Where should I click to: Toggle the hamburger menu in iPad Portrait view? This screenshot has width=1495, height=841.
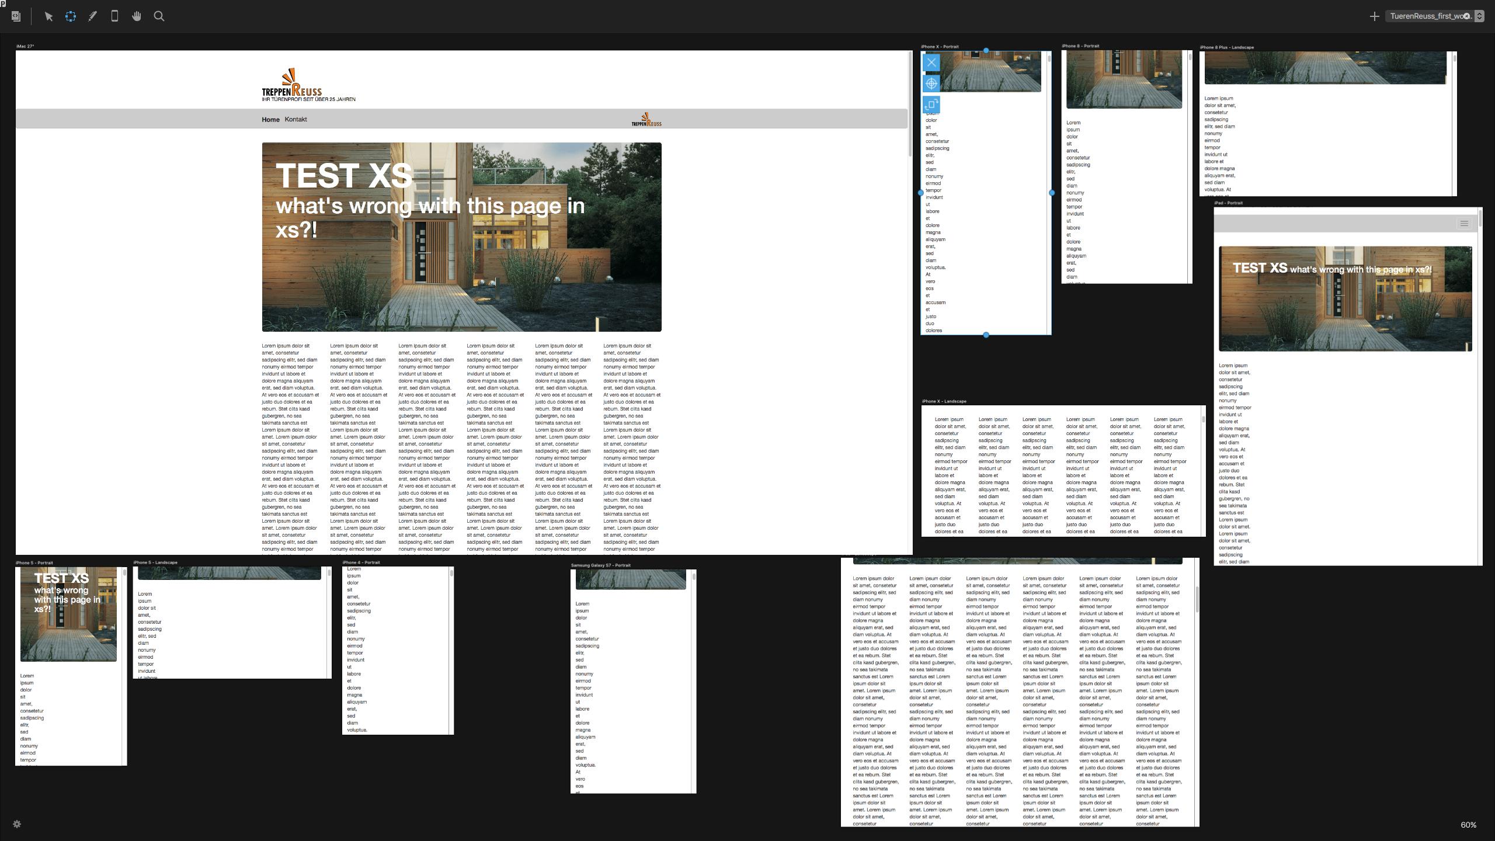point(1463,224)
